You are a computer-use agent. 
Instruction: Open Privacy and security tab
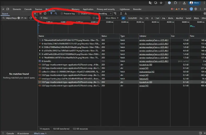(106, 9)
